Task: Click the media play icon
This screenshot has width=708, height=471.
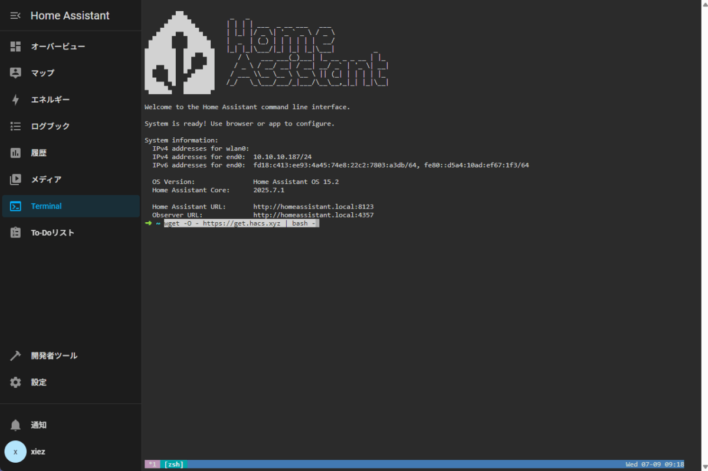Action: (15, 179)
